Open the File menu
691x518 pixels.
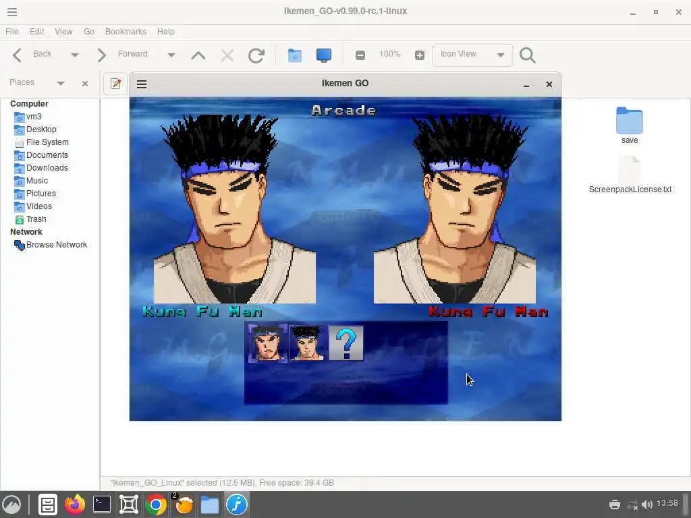pyautogui.click(x=12, y=32)
